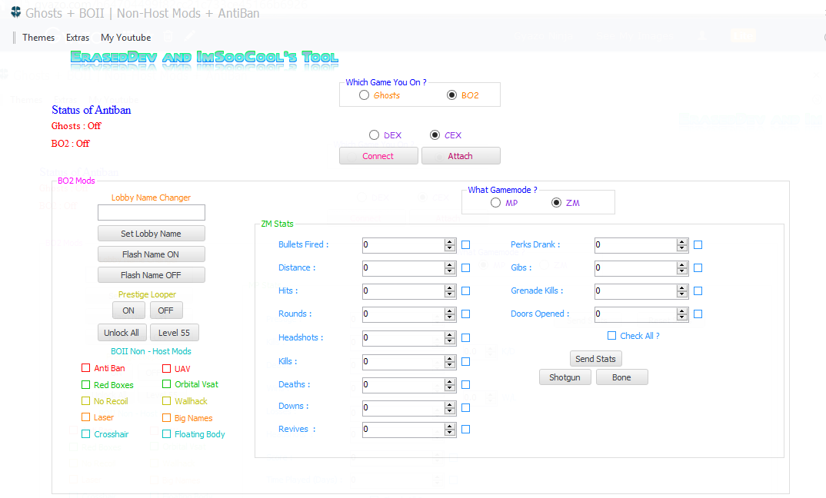Turn Prestige Looper ON

[x=128, y=310]
